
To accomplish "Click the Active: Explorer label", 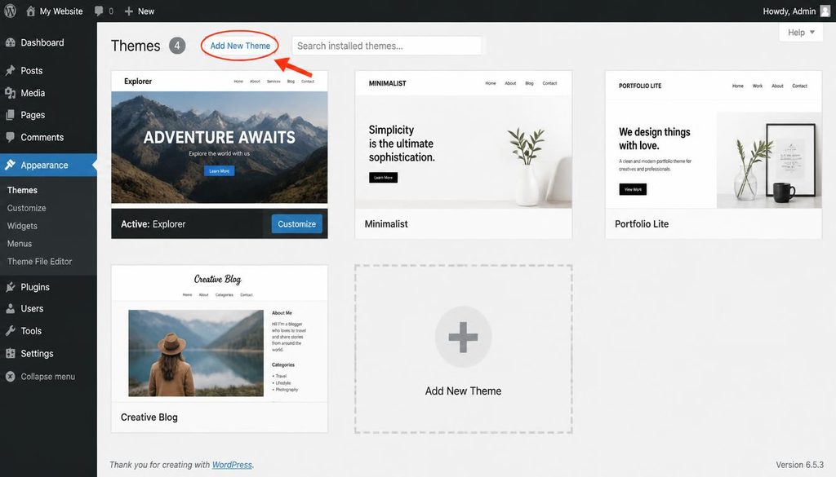I will tap(153, 224).
